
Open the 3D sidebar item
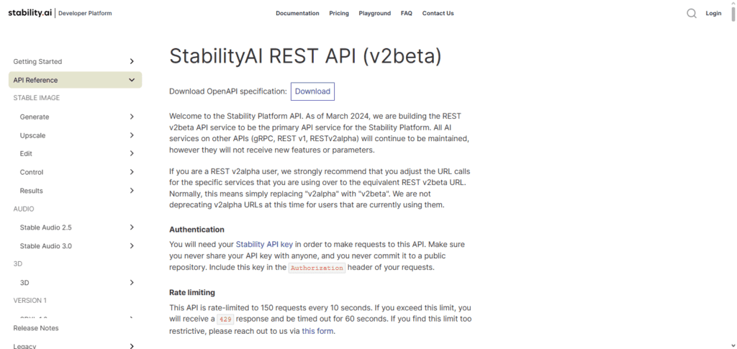coord(24,283)
